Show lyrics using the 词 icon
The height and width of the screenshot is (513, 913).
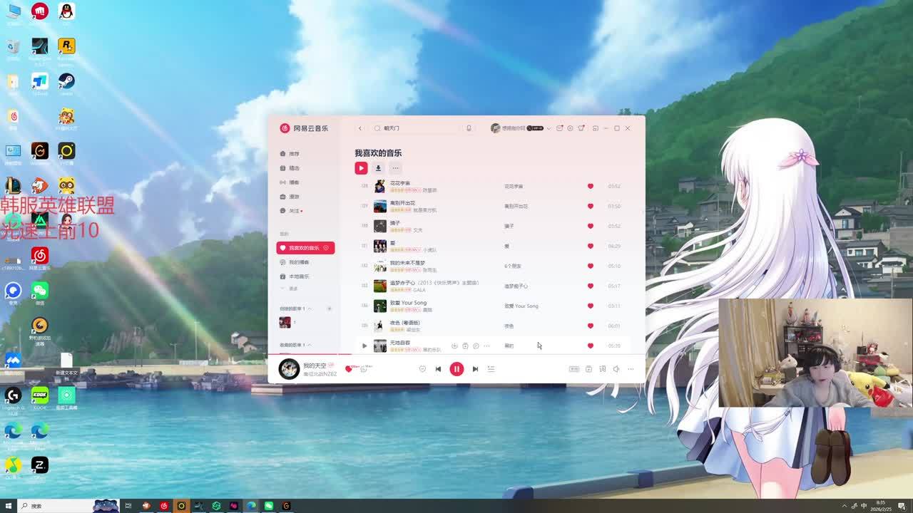pos(602,369)
